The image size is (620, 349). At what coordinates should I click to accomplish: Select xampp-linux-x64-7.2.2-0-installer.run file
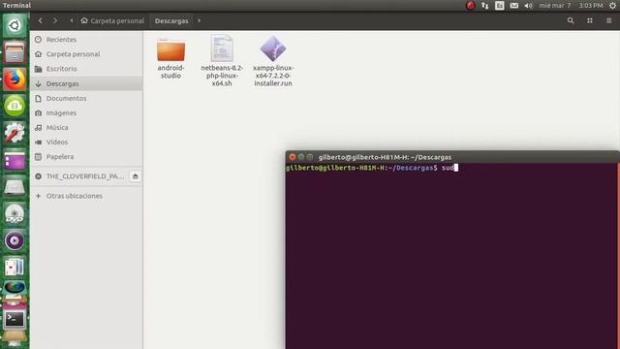[273, 61]
